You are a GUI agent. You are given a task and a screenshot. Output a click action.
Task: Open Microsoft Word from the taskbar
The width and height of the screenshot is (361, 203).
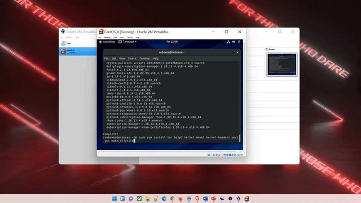click(205, 198)
